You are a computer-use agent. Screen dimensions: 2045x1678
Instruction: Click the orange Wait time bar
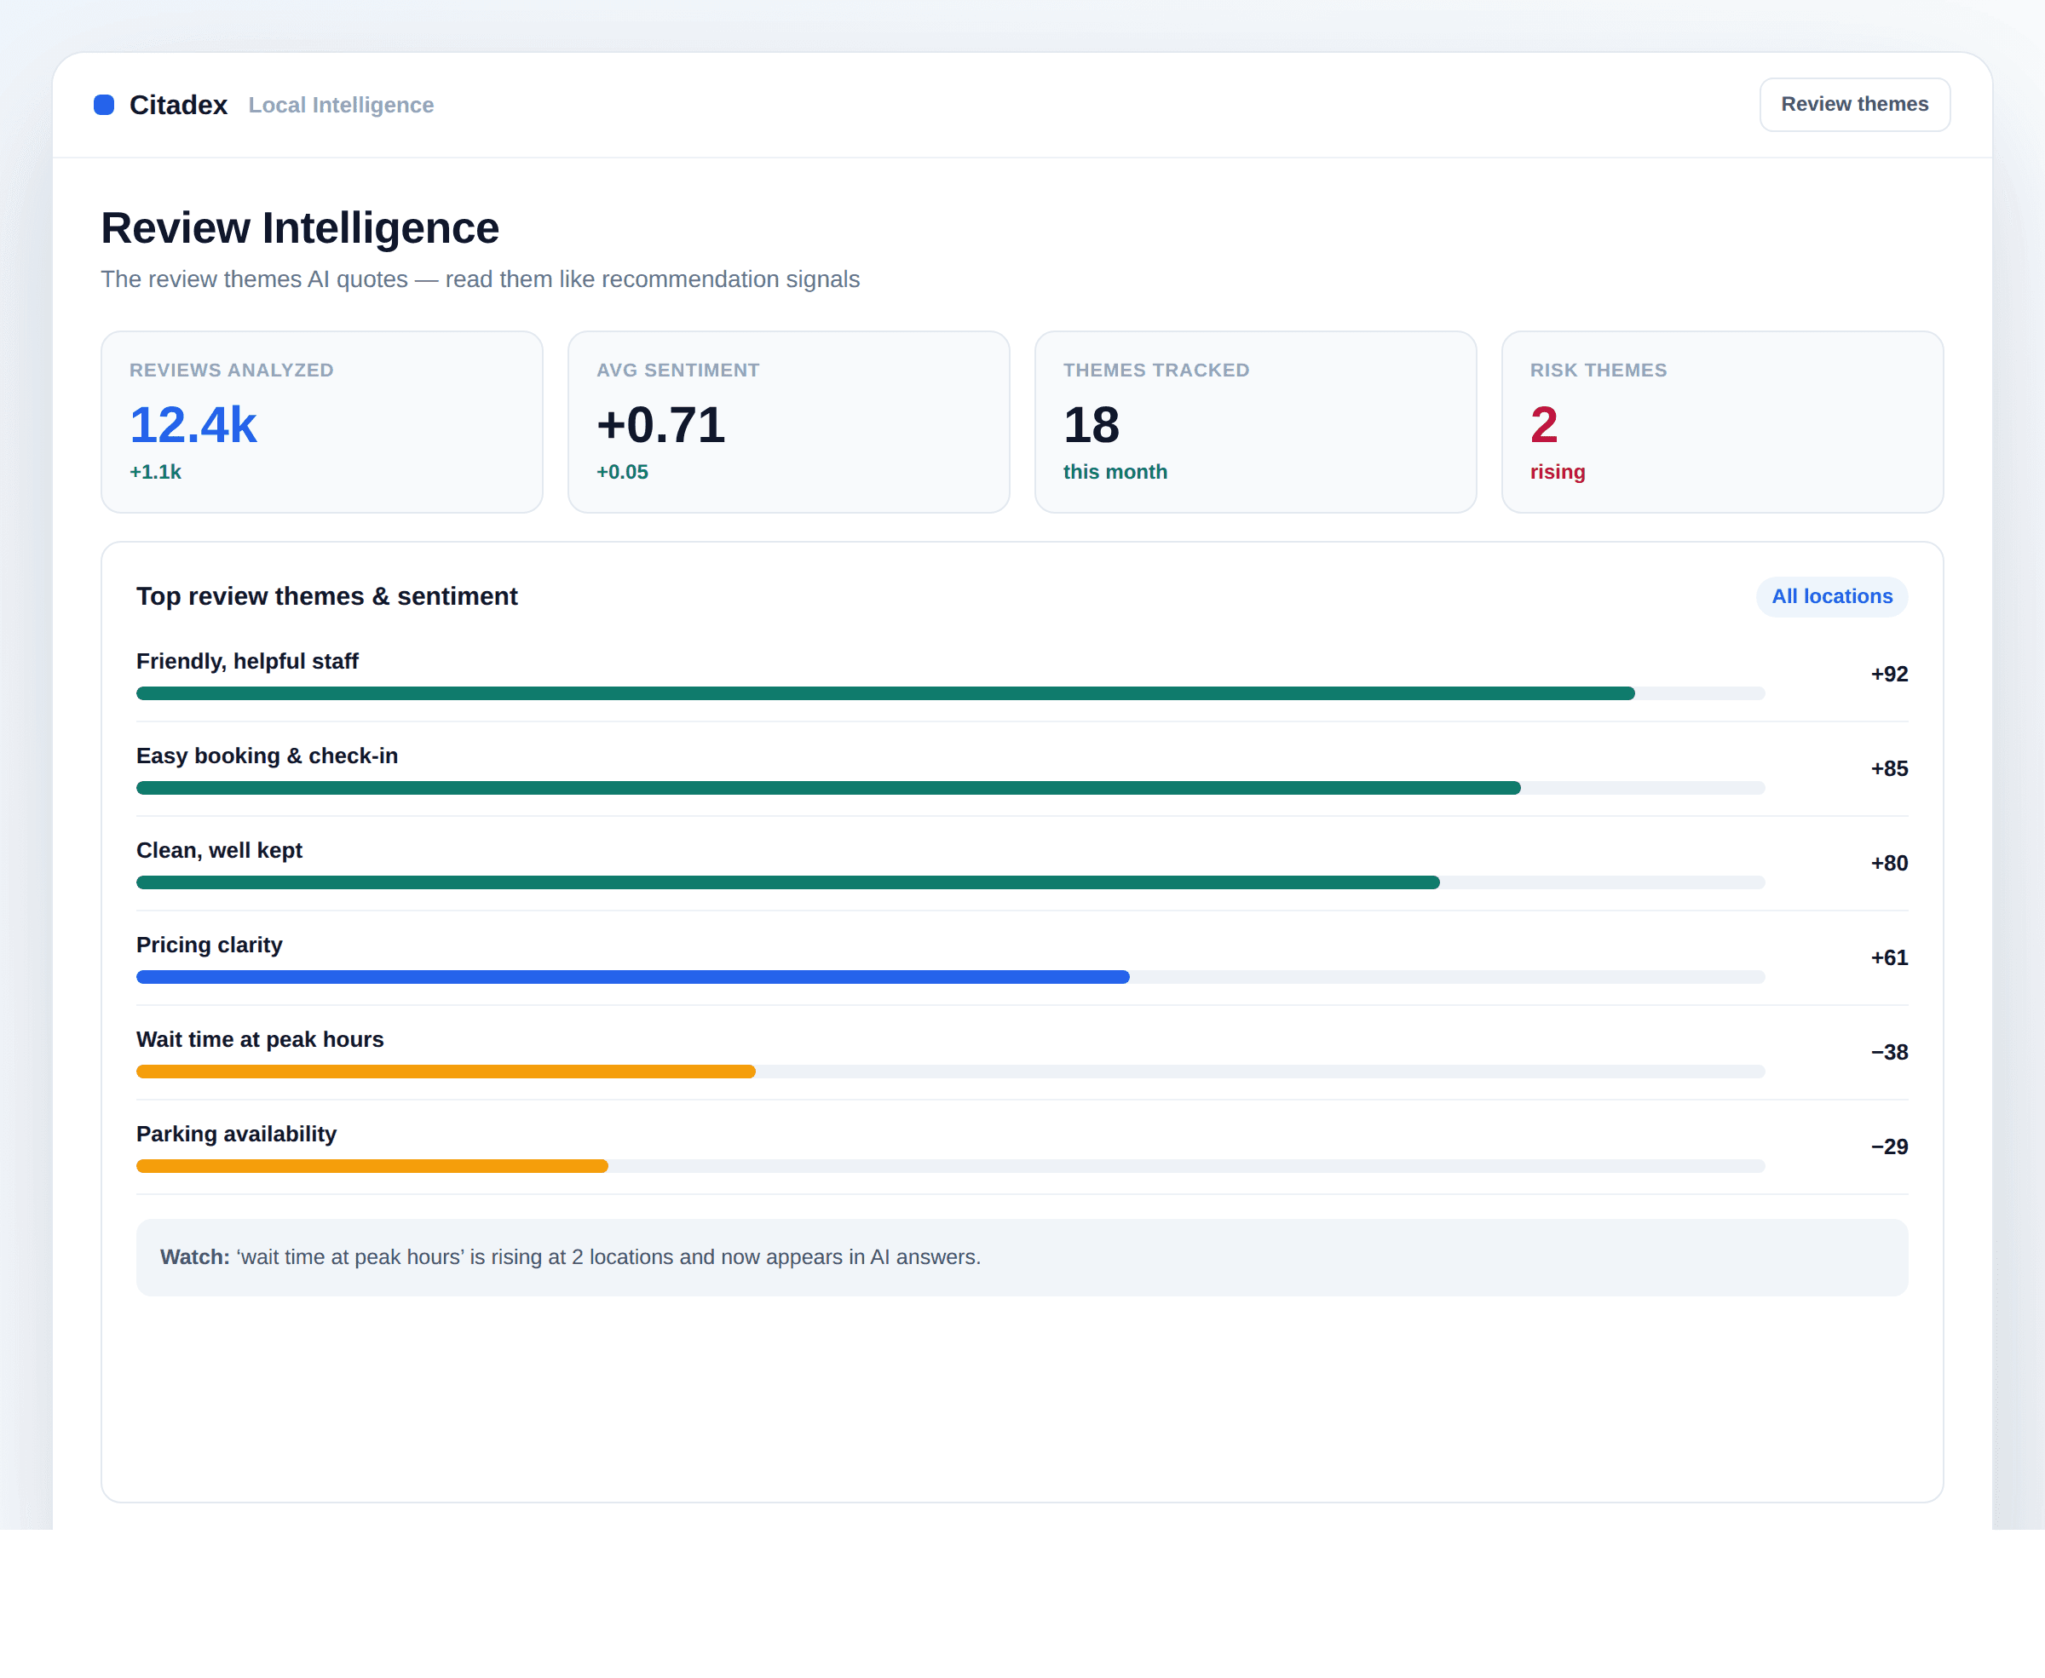pyautogui.click(x=446, y=1072)
